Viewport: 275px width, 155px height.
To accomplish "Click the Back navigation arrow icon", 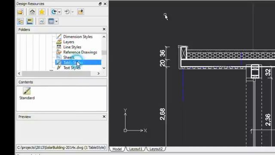I will [x=54, y=12].
